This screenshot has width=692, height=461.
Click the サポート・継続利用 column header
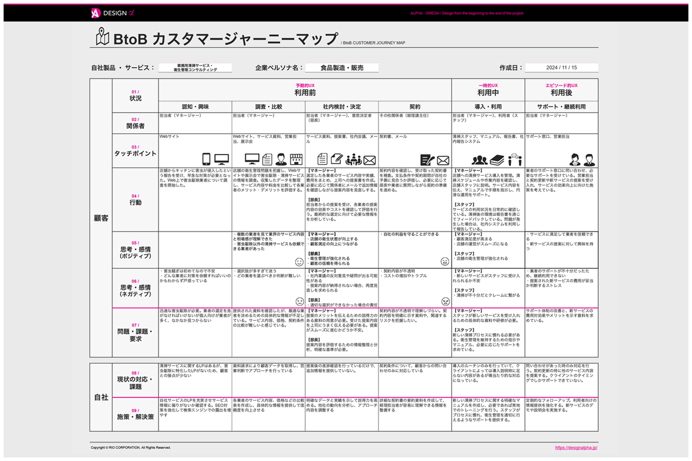click(561, 107)
